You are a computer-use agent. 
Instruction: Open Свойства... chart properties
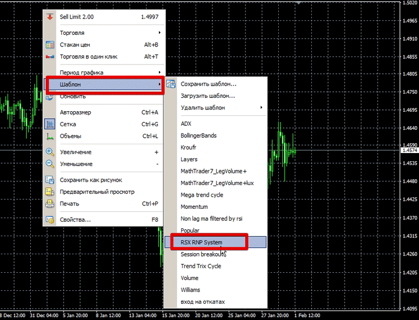[75, 220]
